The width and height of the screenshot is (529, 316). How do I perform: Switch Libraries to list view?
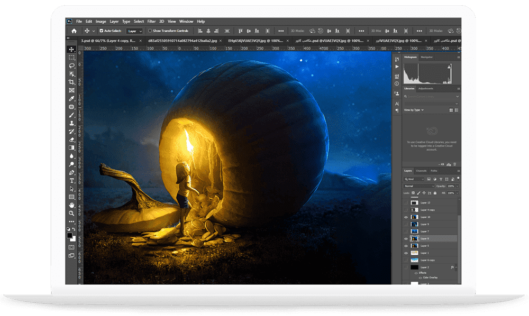(x=457, y=110)
